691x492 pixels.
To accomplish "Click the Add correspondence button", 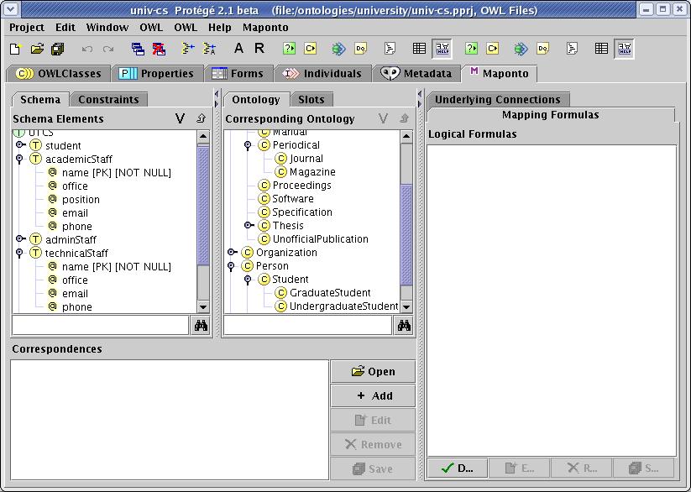I will [373, 396].
